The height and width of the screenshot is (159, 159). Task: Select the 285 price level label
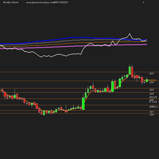151,73
